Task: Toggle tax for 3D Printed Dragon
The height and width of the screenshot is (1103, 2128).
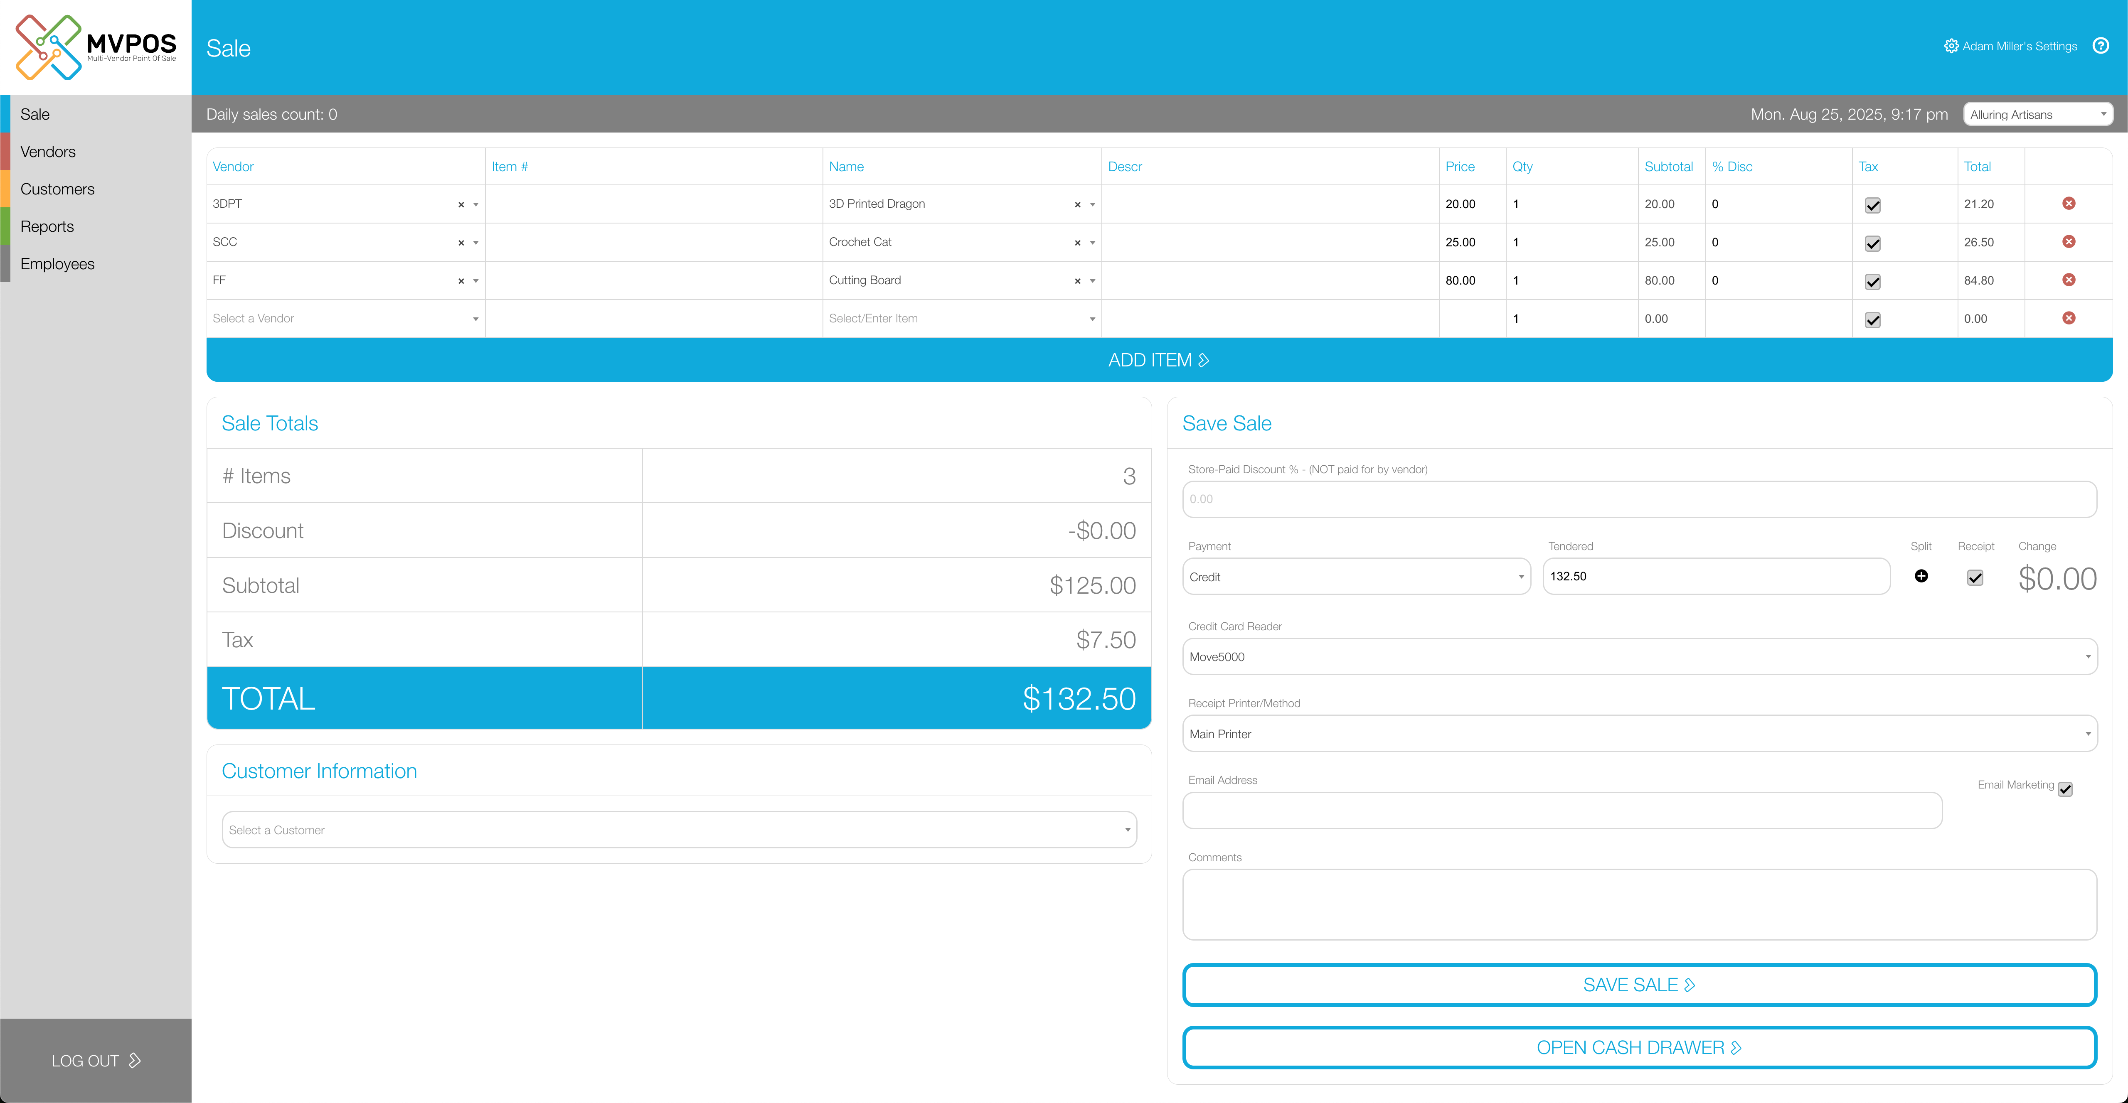Action: pos(1873,206)
